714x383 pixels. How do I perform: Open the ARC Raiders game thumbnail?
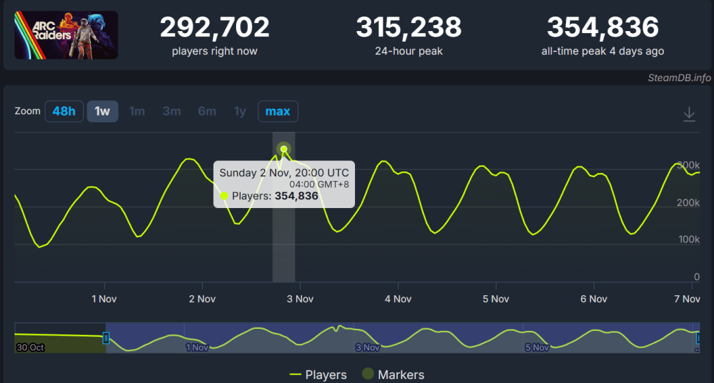point(66,35)
